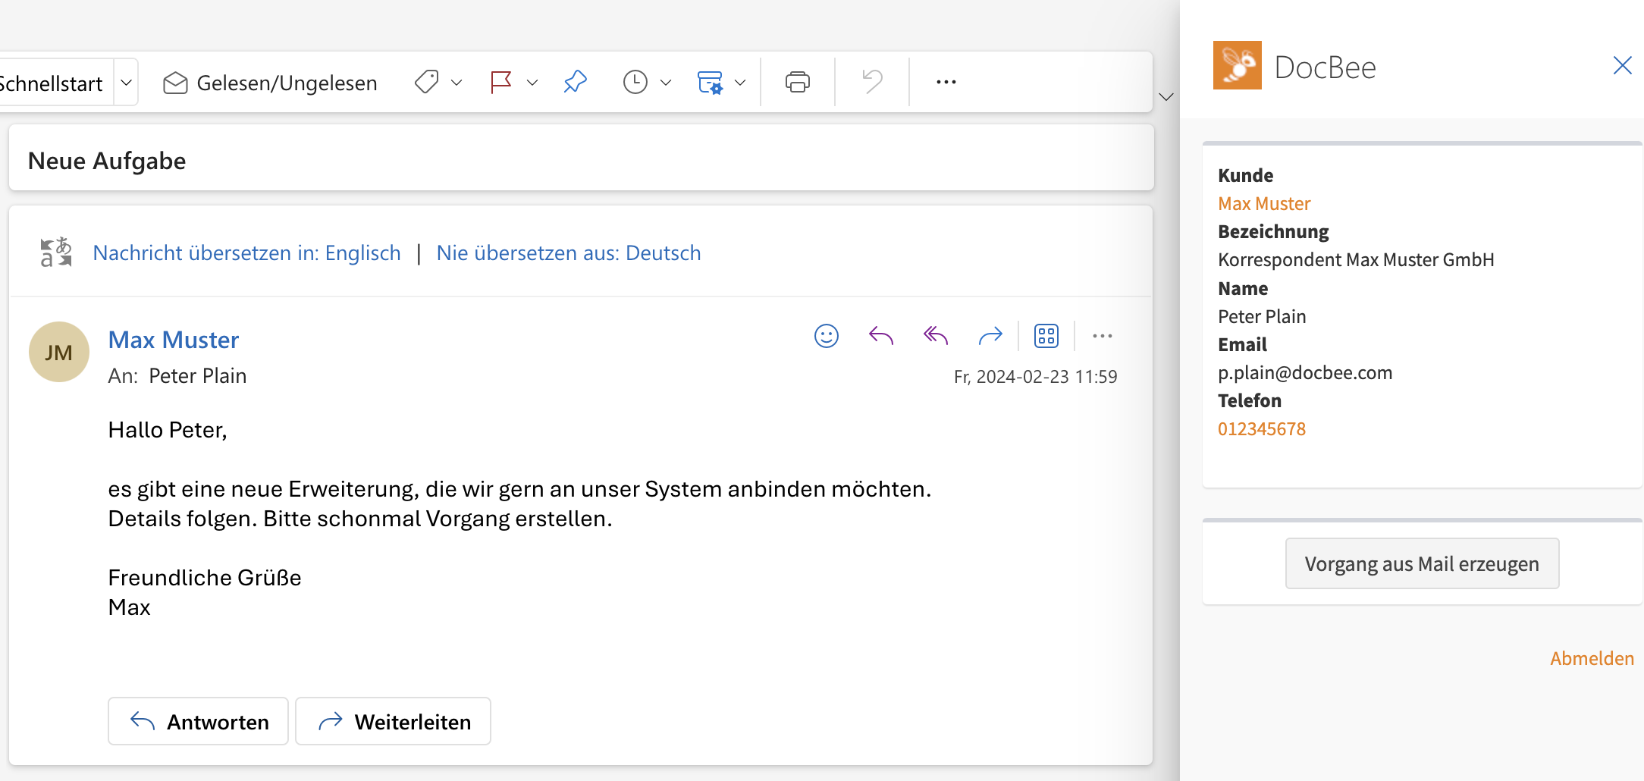The width and height of the screenshot is (1644, 781).
Task: Flag the message with red flag icon
Action: 501,82
